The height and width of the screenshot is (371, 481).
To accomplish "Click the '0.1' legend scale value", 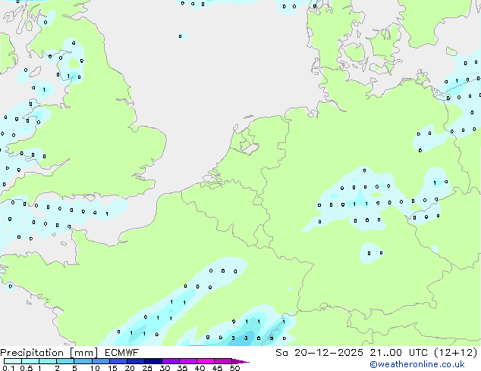I will (8, 368).
